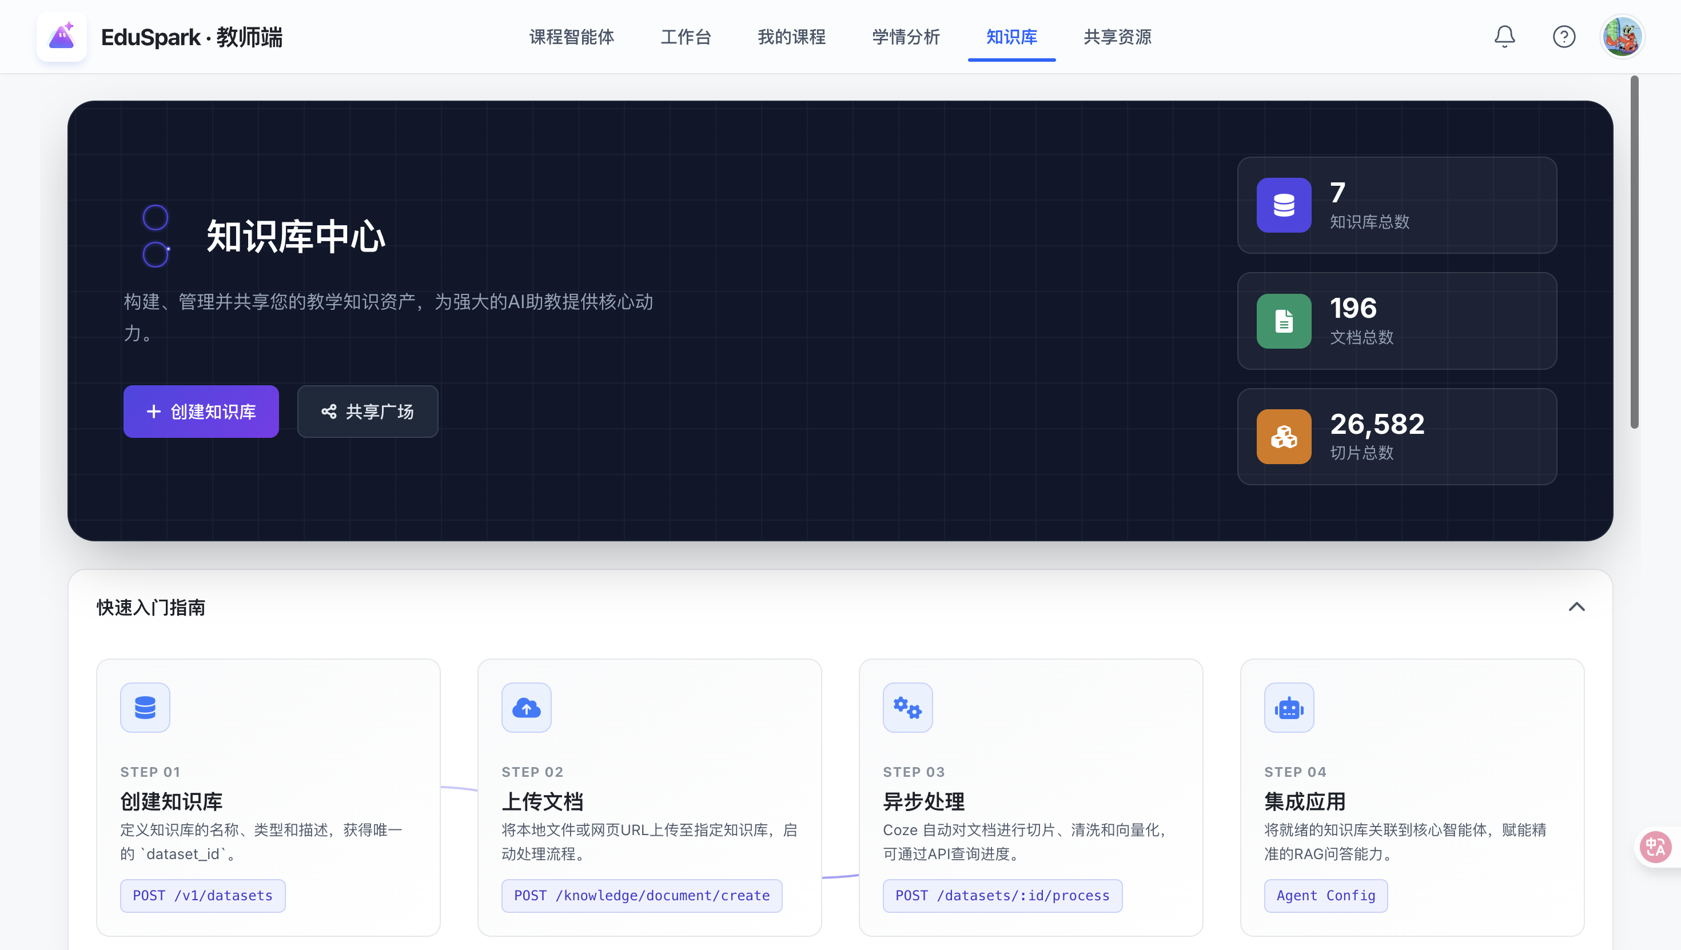Collapse the 快速入门指南 section
This screenshot has width=1681, height=950.
pyautogui.click(x=1576, y=607)
